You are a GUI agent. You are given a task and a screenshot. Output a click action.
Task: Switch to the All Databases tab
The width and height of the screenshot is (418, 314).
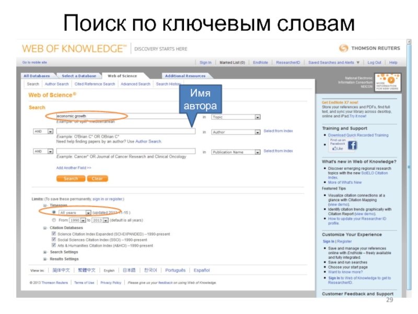pyautogui.click(x=37, y=76)
